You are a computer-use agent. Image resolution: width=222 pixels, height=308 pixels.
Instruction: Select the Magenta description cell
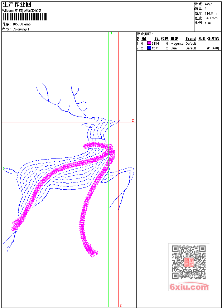tap(177, 43)
